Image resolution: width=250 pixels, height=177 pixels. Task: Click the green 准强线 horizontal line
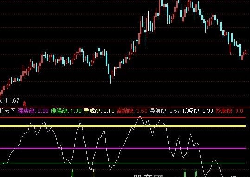(123, 163)
